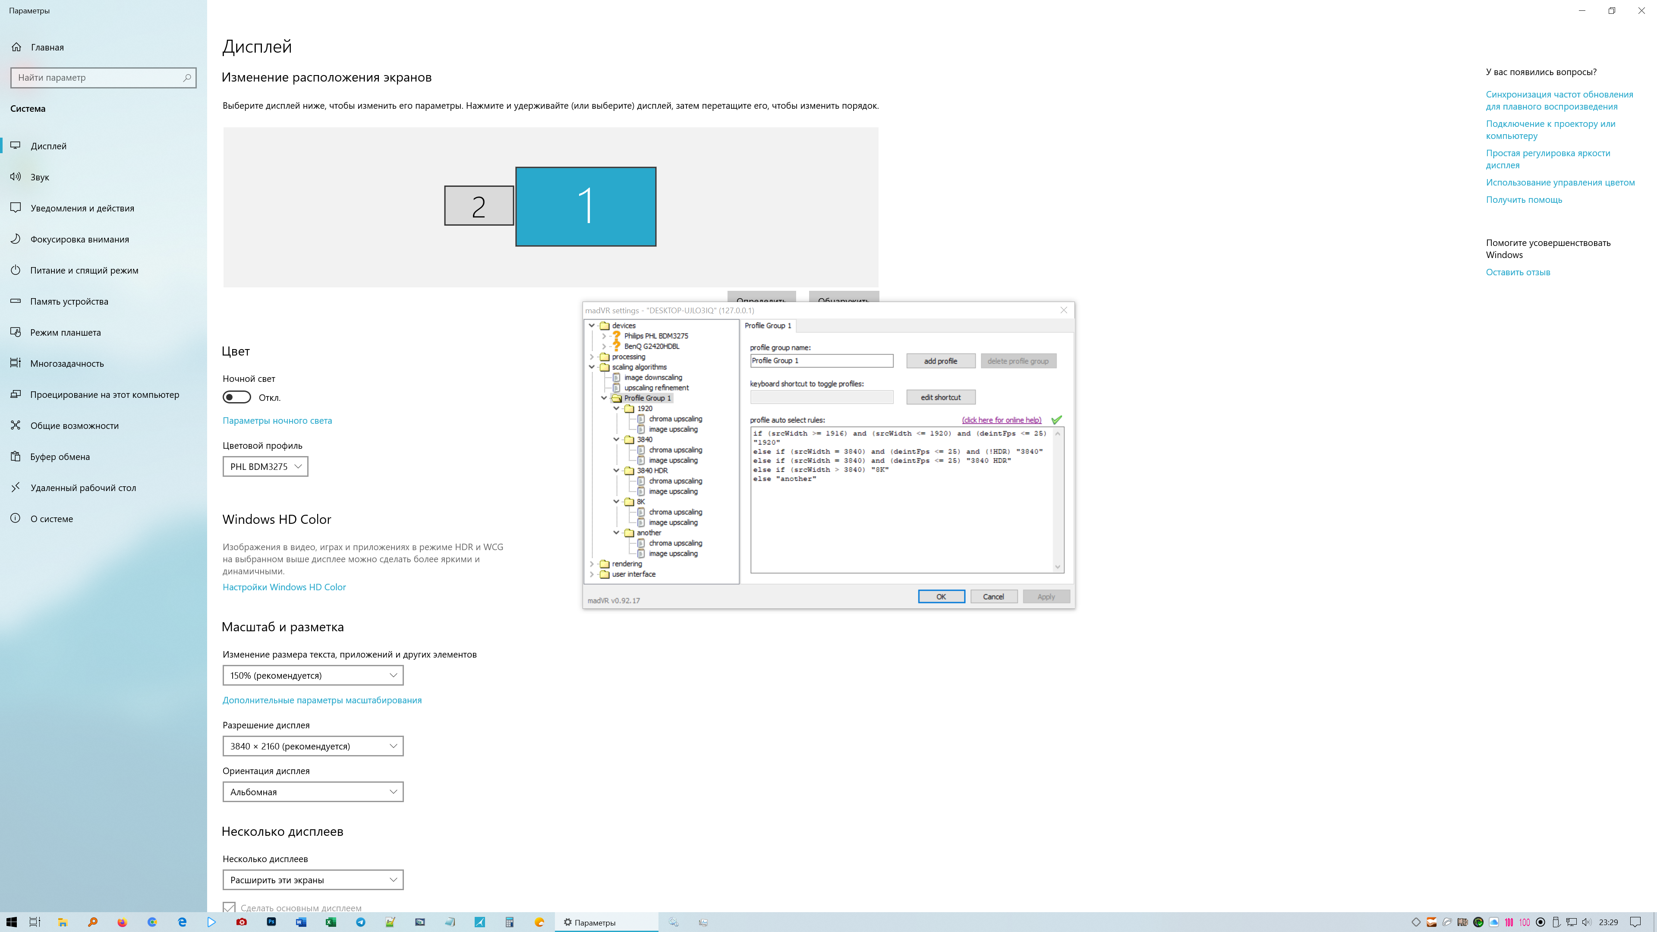Expand the rendering folder in madVR tree
The height and width of the screenshot is (932, 1657).
click(x=592, y=564)
